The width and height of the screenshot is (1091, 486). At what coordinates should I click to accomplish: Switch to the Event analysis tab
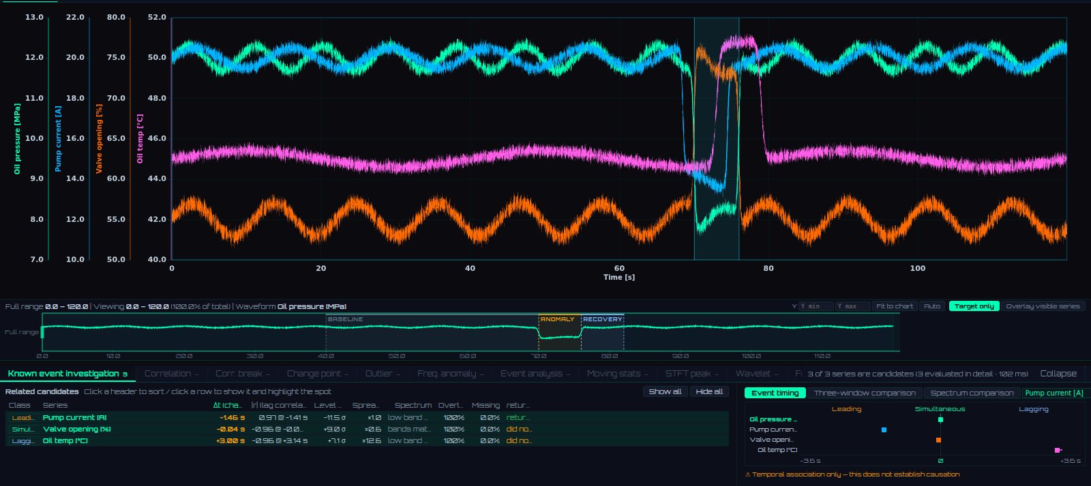(x=535, y=374)
